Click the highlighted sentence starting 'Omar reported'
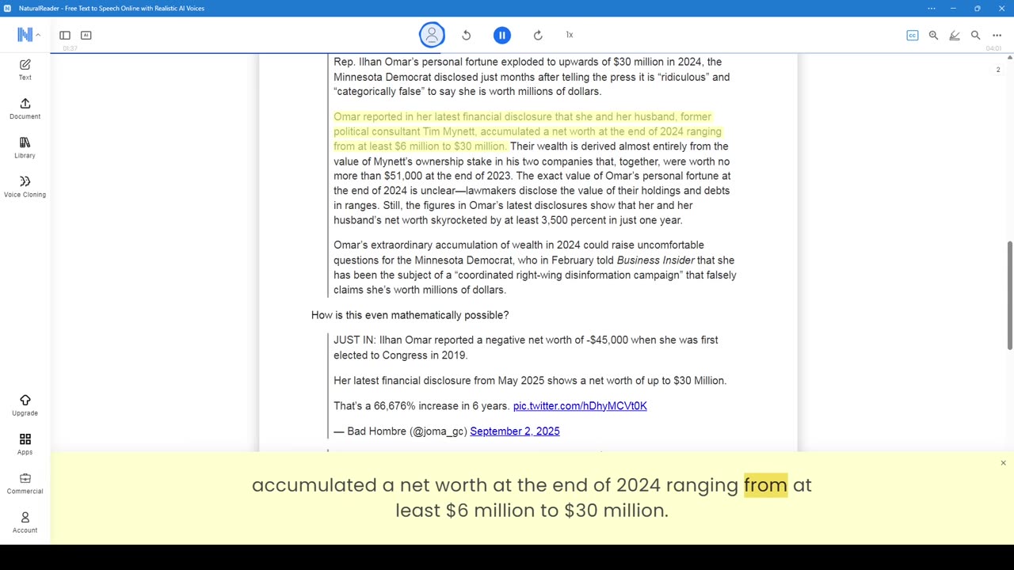1014x570 pixels. pos(528,131)
